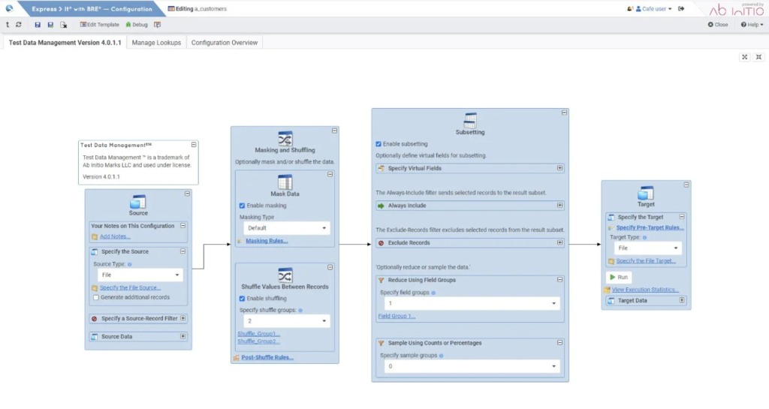The image size is (769, 409).
Task: Open the Specify Pre-Target Rules link
Action: (650, 228)
